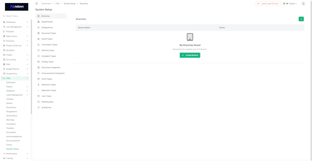Click the Loan Types card icon
The image size is (312, 161).
[x=38, y=96]
